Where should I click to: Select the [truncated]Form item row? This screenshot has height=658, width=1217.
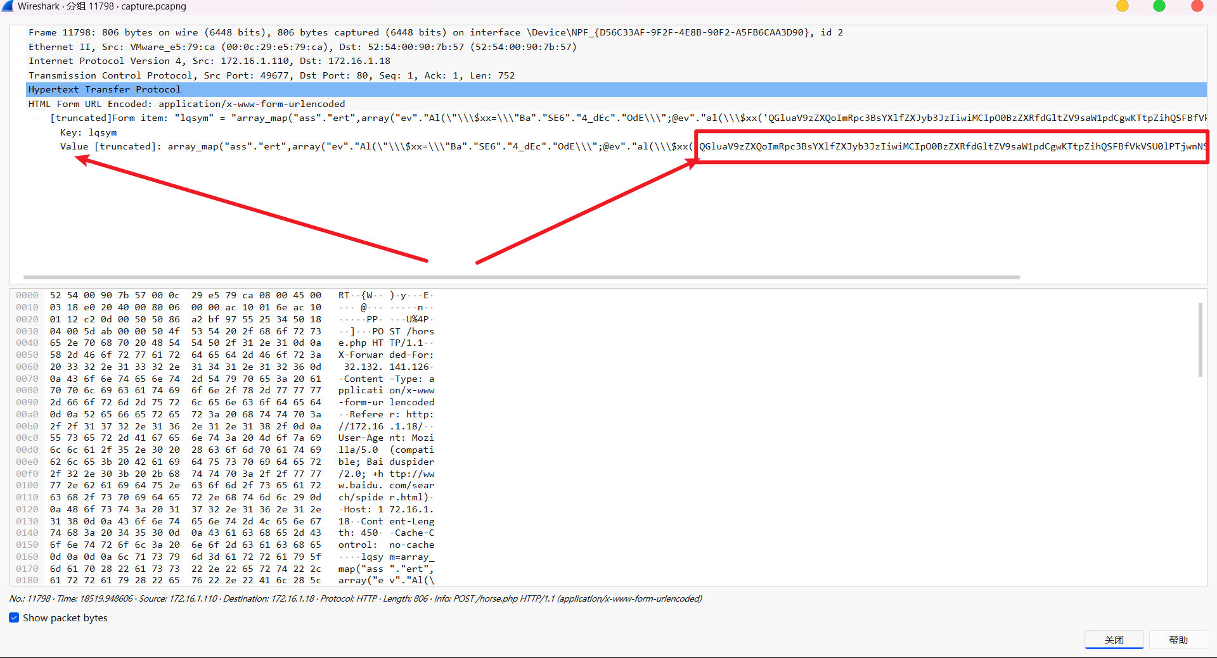point(628,118)
